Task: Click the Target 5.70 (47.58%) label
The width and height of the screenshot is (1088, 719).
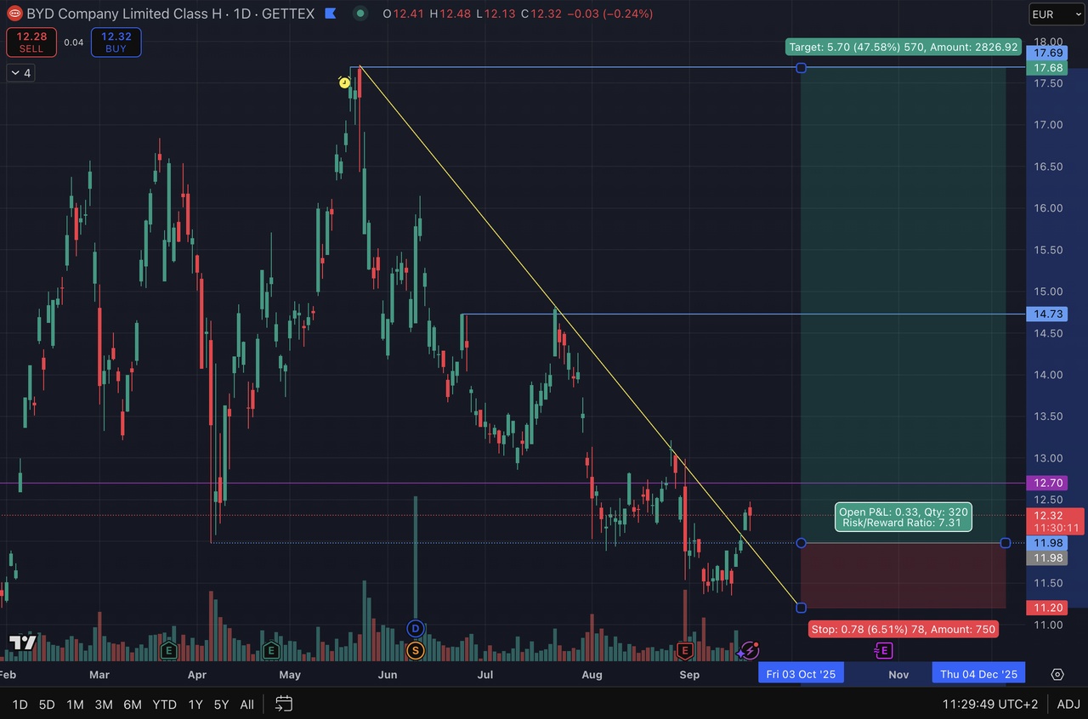Action: pyautogui.click(x=903, y=47)
